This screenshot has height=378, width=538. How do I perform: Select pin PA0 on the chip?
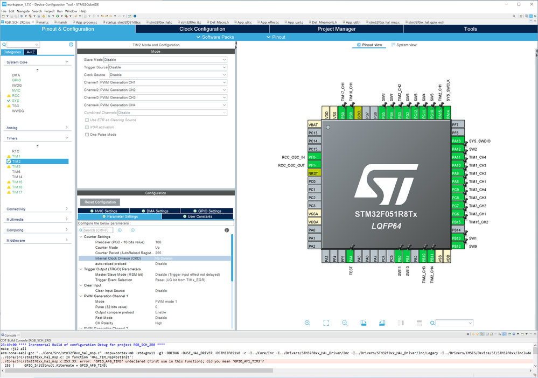315,230
